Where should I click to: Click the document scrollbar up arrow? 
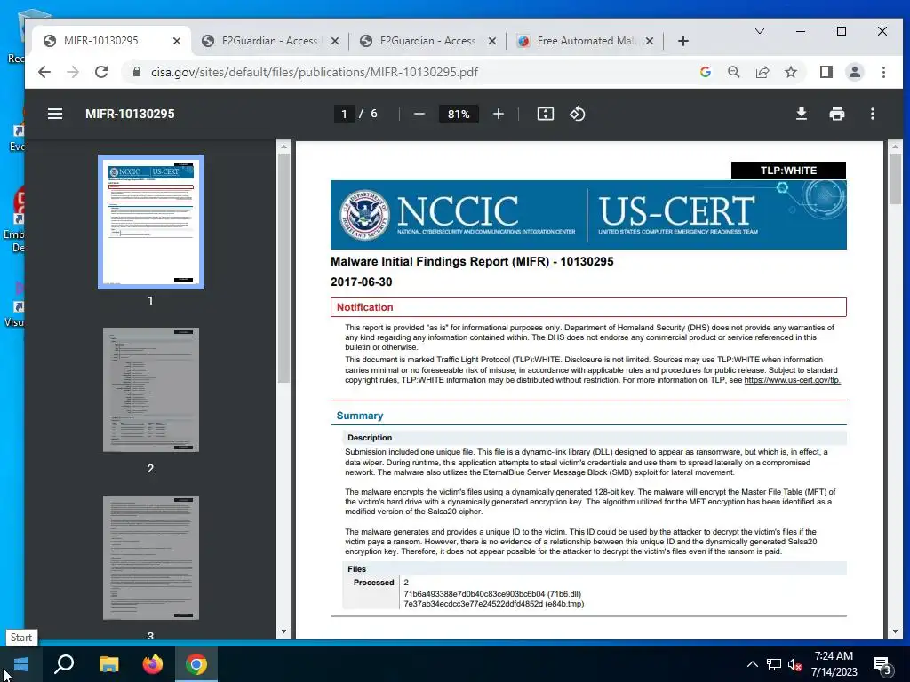tap(895, 147)
